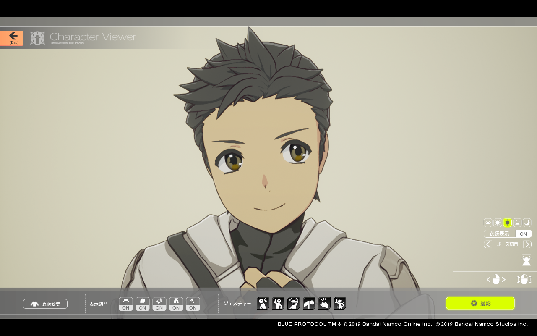Click the ジェスチャー label

pyautogui.click(x=237, y=303)
